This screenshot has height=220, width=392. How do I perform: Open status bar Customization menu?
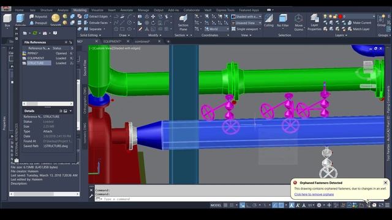tap(387, 205)
